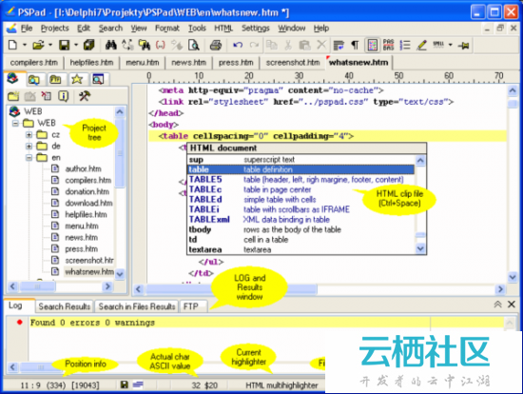The image size is (523, 394).
Task: Open the HTML menu
Action: point(223,29)
